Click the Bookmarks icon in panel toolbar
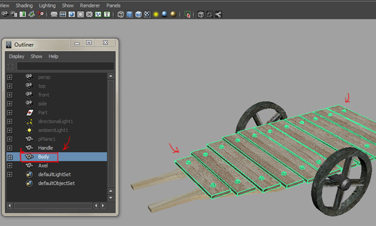Viewport: 376px width, 226px height. pyautogui.click(x=23, y=14)
